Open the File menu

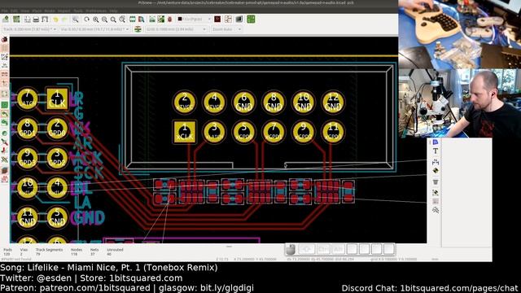pos(5,11)
